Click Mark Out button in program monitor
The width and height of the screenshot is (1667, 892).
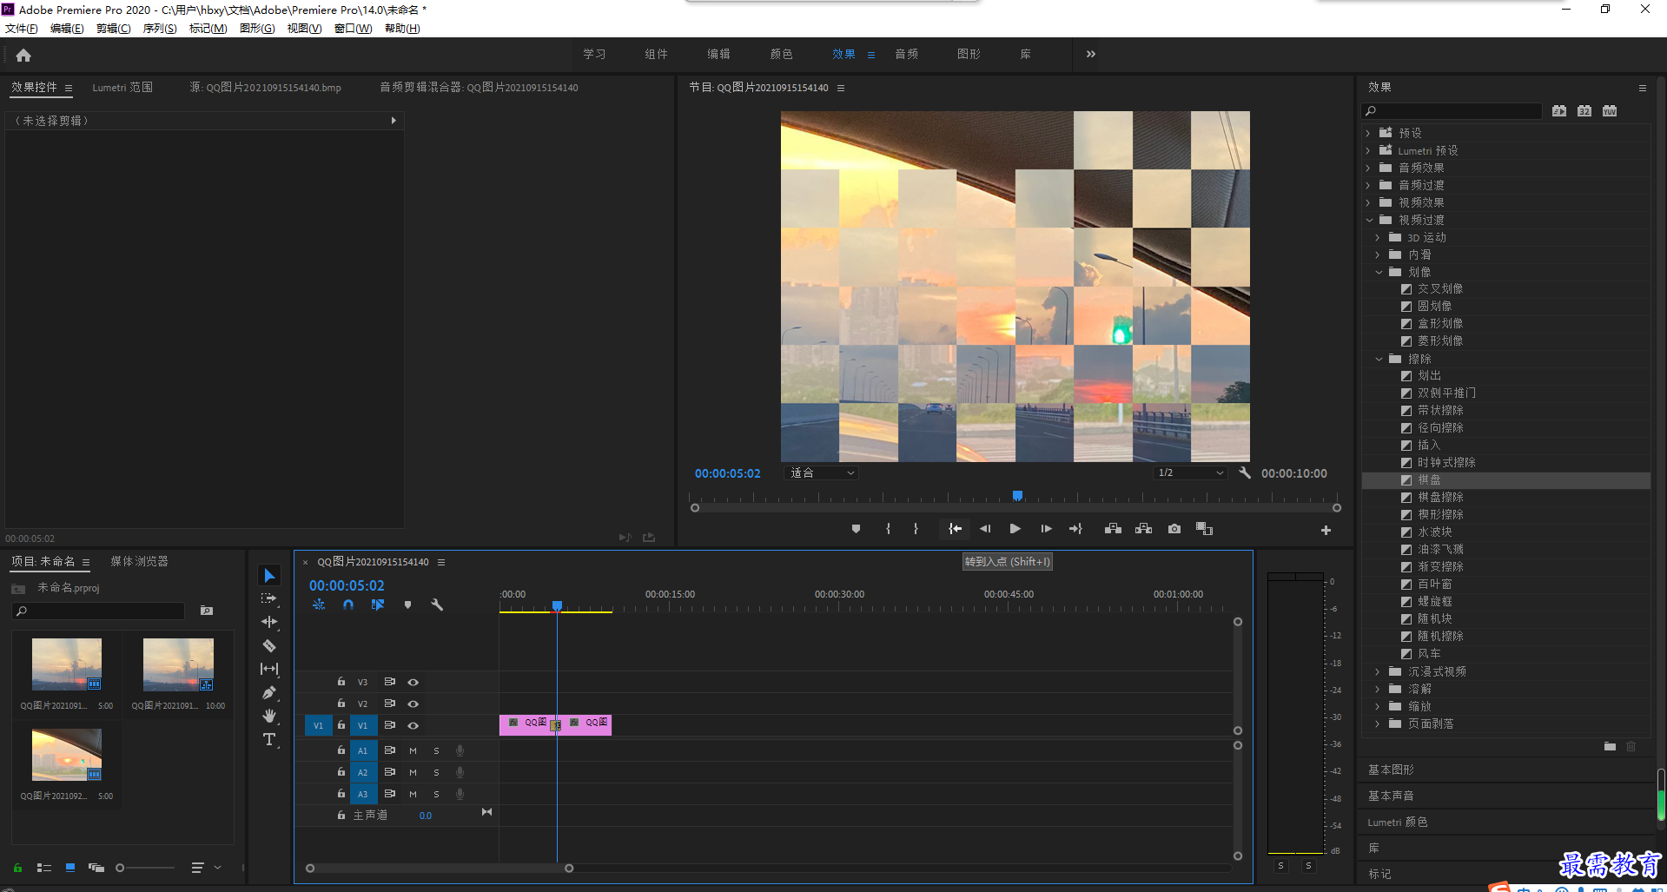pos(916,528)
